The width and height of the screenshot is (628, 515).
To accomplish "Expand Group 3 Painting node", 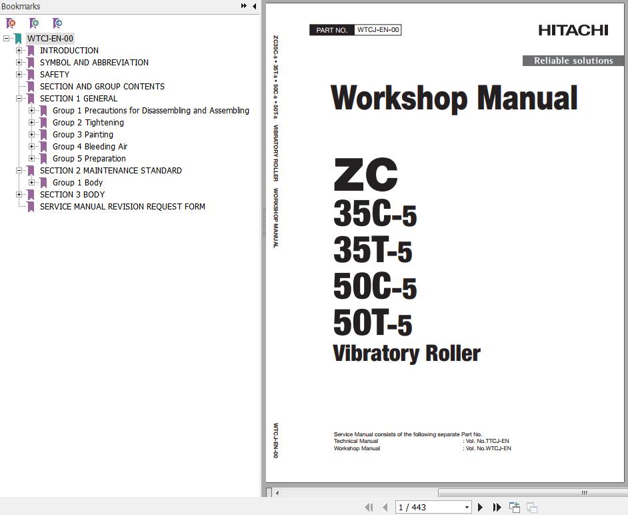I will point(31,135).
